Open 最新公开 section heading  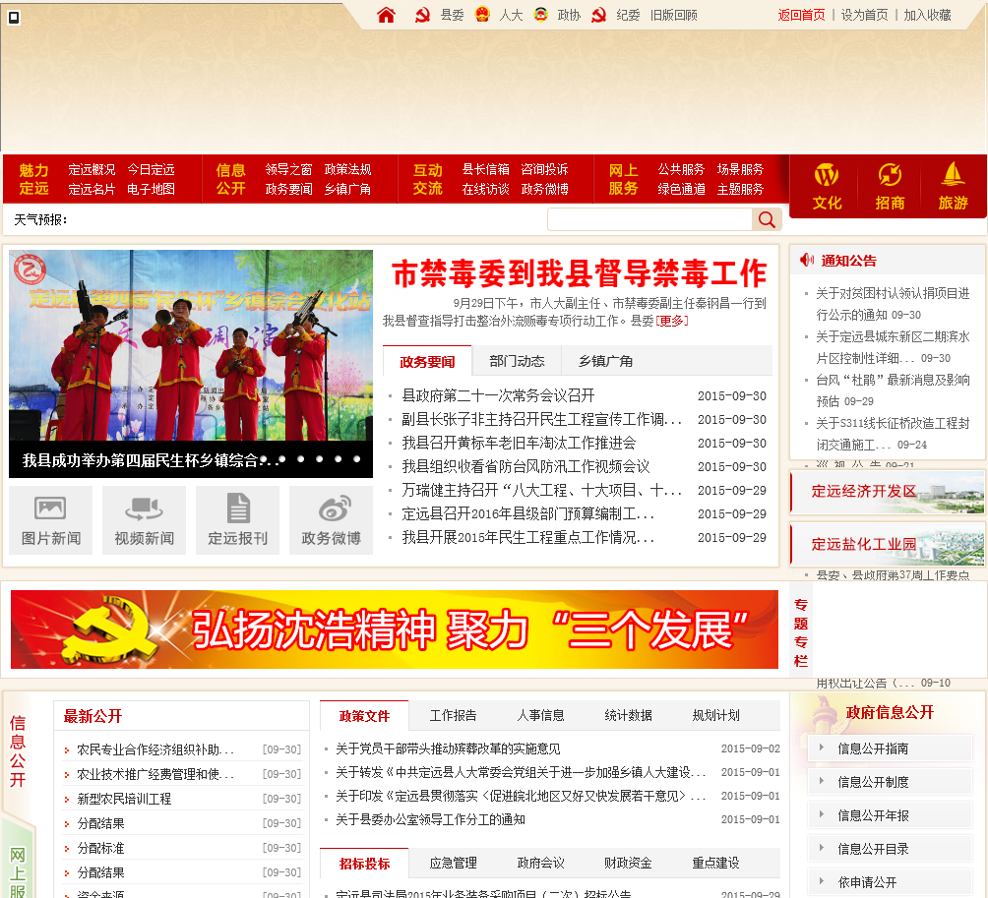pos(93,716)
